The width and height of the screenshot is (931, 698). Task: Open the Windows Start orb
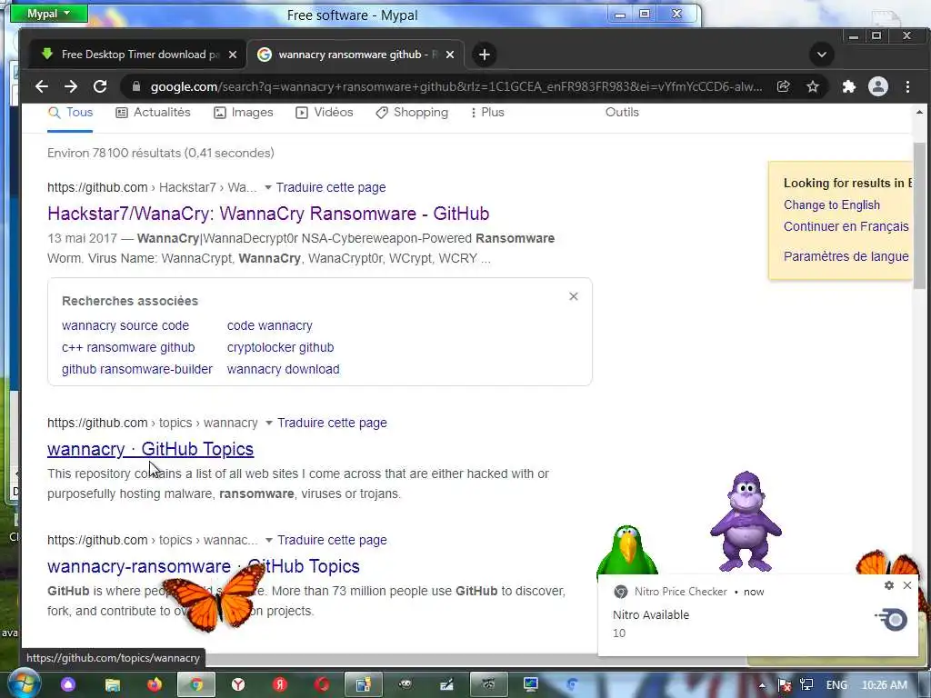pos(24,683)
